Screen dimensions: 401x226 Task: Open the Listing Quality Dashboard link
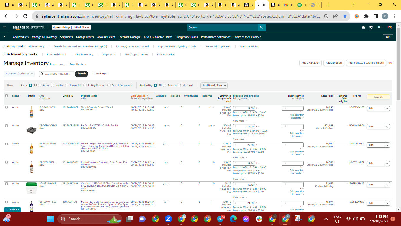pyautogui.click(x=132, y=46)
